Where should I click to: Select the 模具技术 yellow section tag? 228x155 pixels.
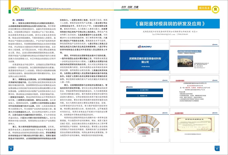point(203,8)
